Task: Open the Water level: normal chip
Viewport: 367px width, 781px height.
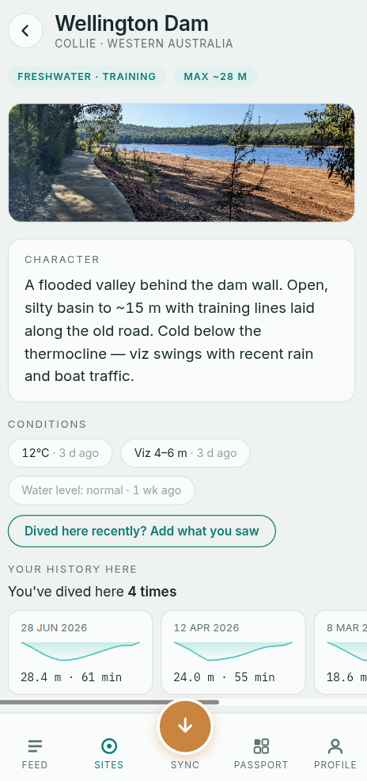Action: coord(101,490)
